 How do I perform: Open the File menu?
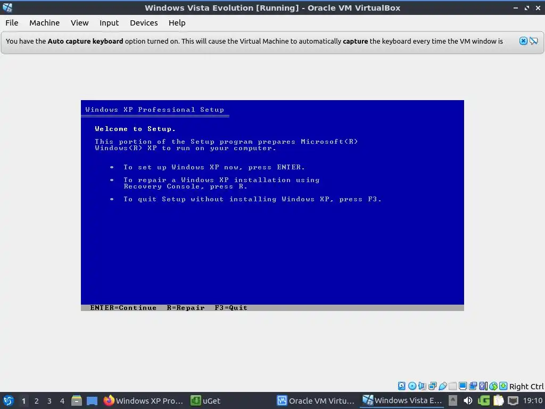click(x=12, y=23)
